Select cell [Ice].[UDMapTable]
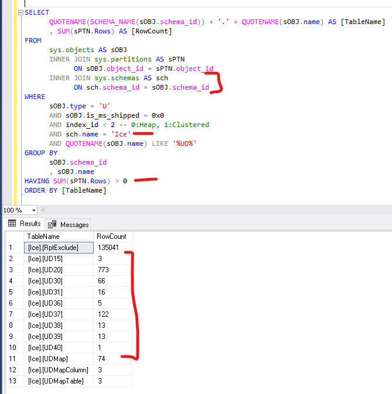The height and width of the screenshot is (394, 392). [59, 381]
